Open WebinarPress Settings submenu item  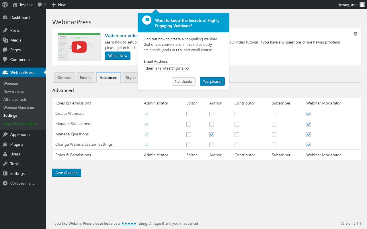[10, 115]
